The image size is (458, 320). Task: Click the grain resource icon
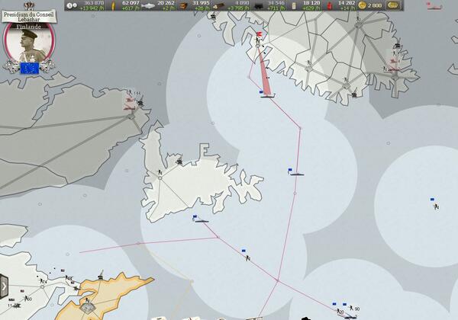click(113, 5)
